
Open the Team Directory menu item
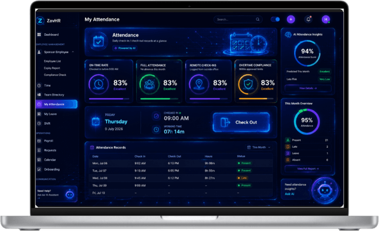click(54, 95)
